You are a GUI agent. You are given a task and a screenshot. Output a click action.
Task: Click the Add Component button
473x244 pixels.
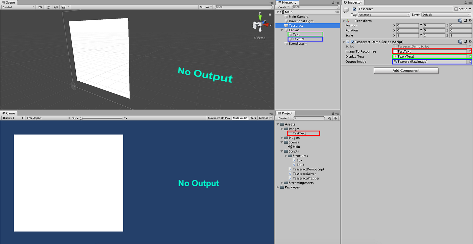click(406, 71)
